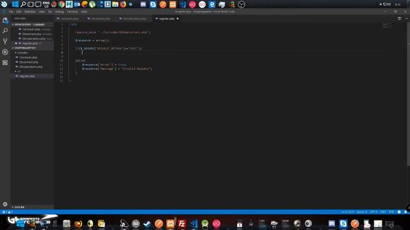The image size is (410, 230).
Task: Open the Search view in the activity bar
Action: tap(5, 31)
